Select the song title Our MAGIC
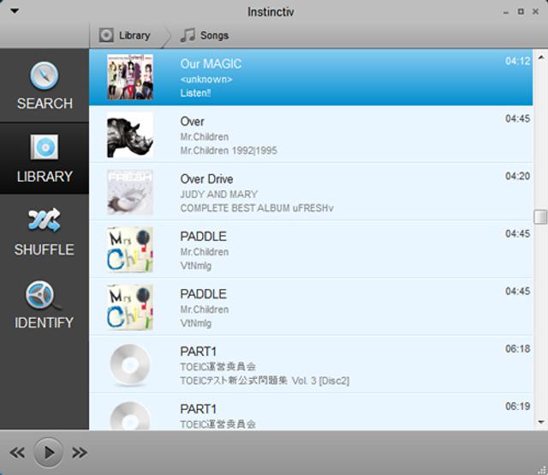This screenshot has height=475, width=548. click(x=211, y=64)
